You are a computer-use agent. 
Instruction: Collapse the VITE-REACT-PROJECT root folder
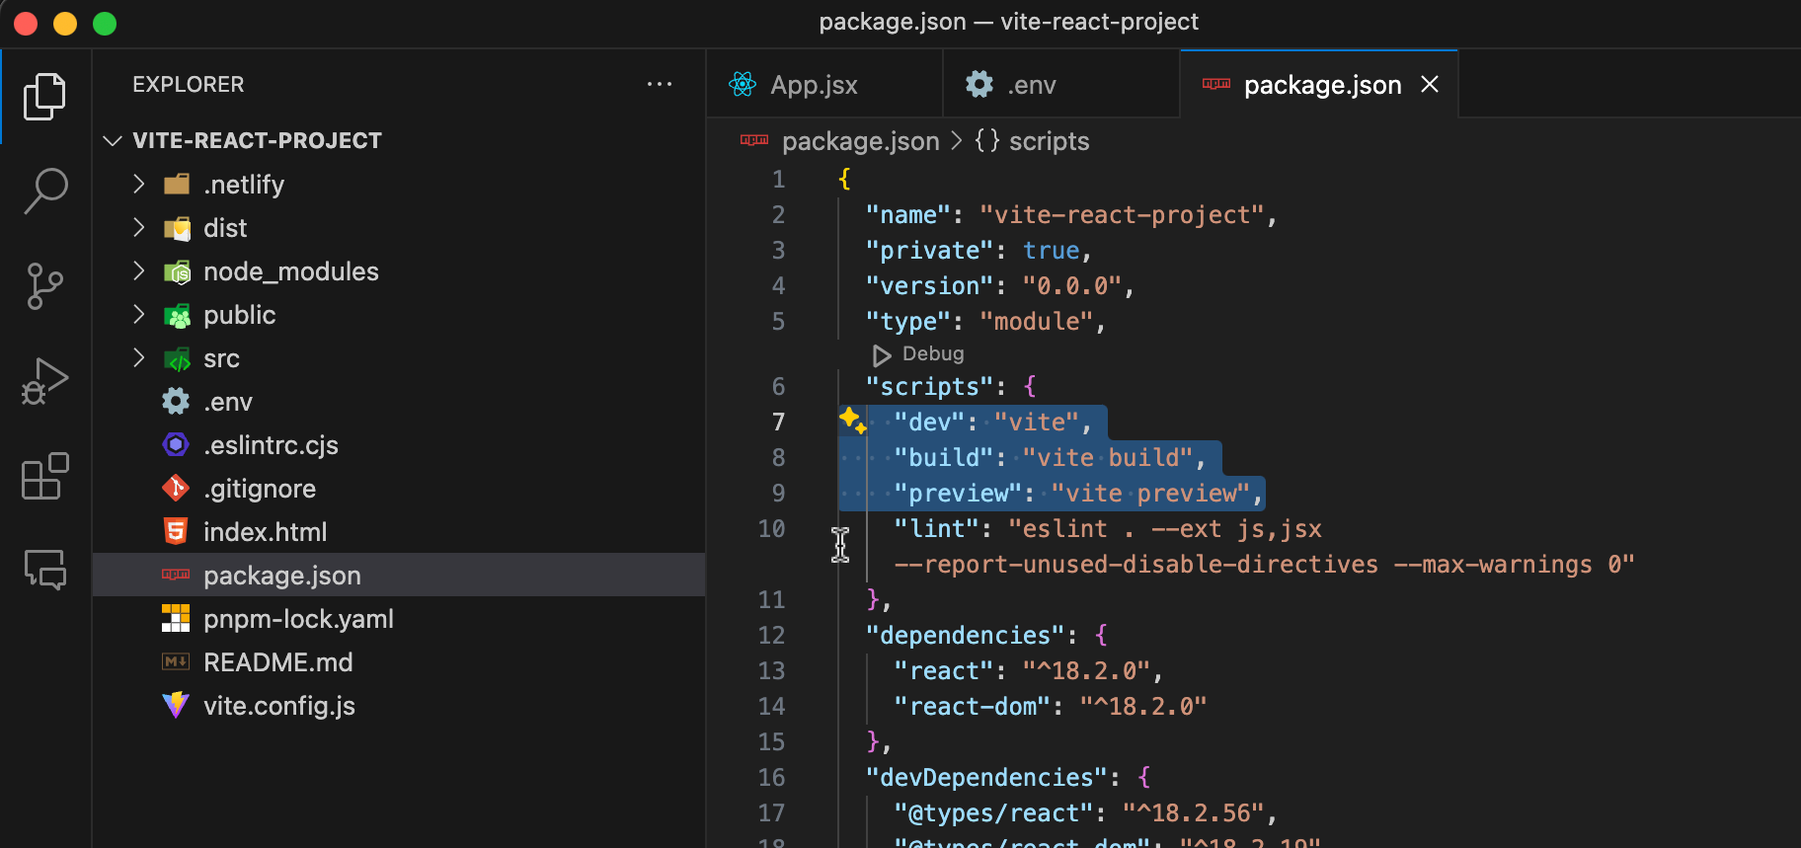pos(113,141)
